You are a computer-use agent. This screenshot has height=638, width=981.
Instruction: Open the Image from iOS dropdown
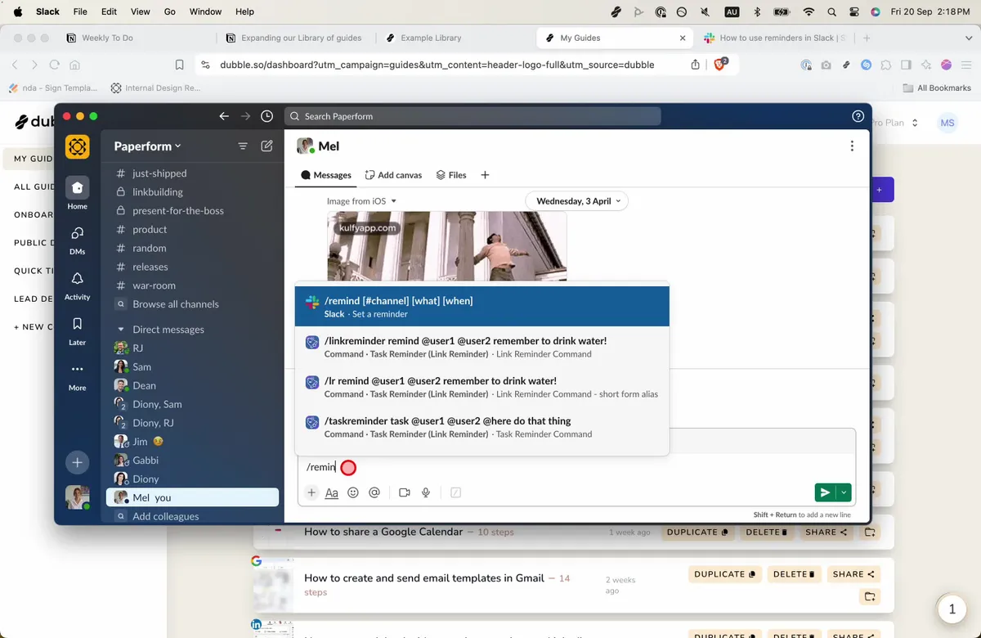coord(361,200)
